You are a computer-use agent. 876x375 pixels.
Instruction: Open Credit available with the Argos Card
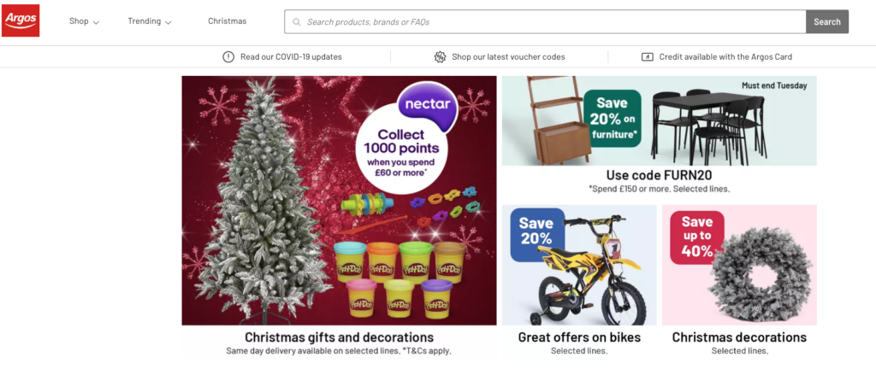click(725, 57)
